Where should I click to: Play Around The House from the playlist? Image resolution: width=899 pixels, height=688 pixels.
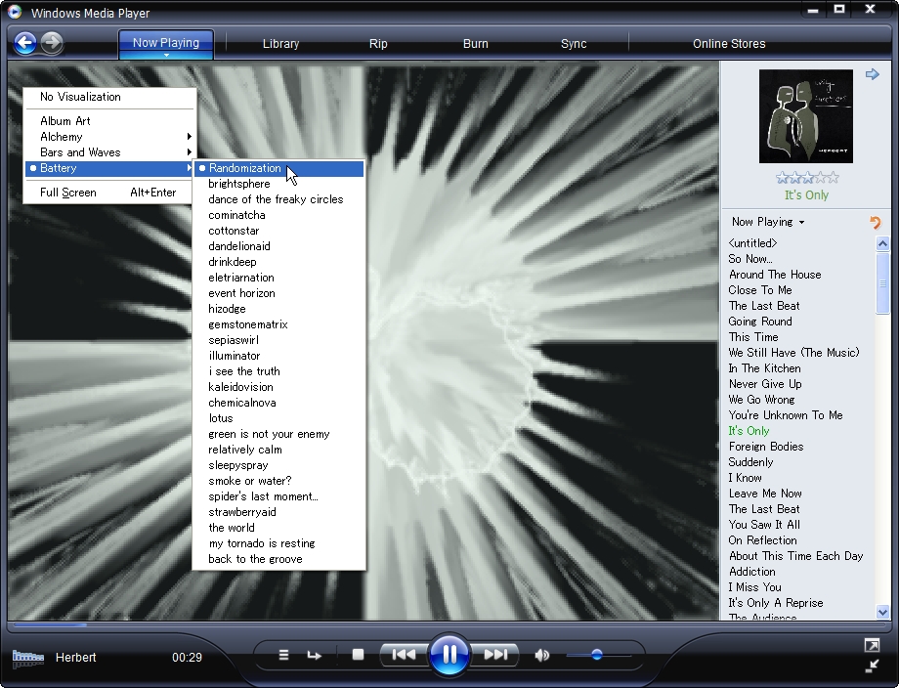coord(775,275)
